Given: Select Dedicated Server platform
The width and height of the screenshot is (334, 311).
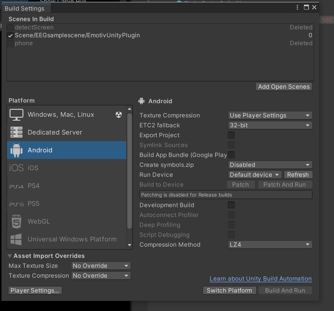Looking at the screenshot, I should pyautogui.click(x=67, y=132).
